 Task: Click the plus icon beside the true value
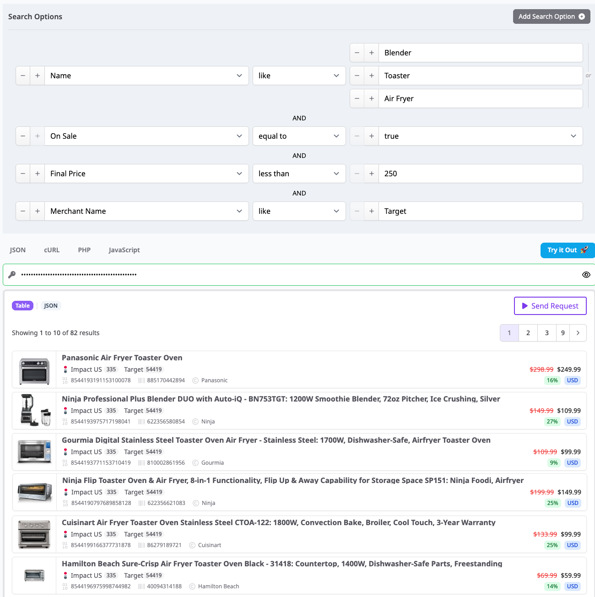click(372, 136)
